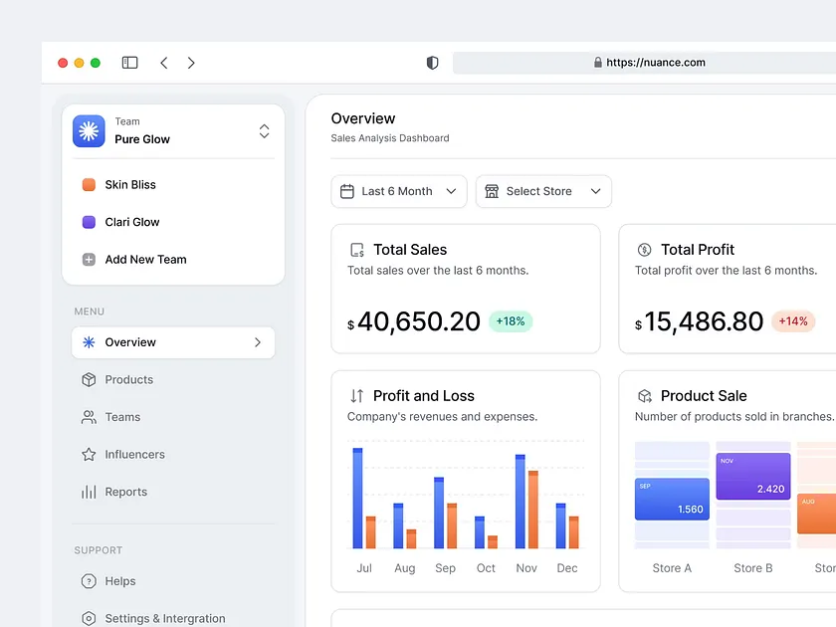Click the Store A label
The width and height of the screenshot is (836, 627).
(x=672, y=568)
